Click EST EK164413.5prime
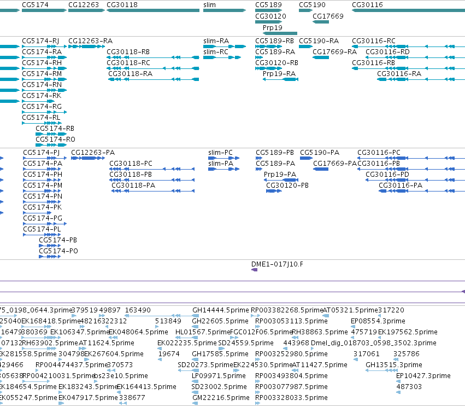The image size is (465, 406). click(146, 387)
